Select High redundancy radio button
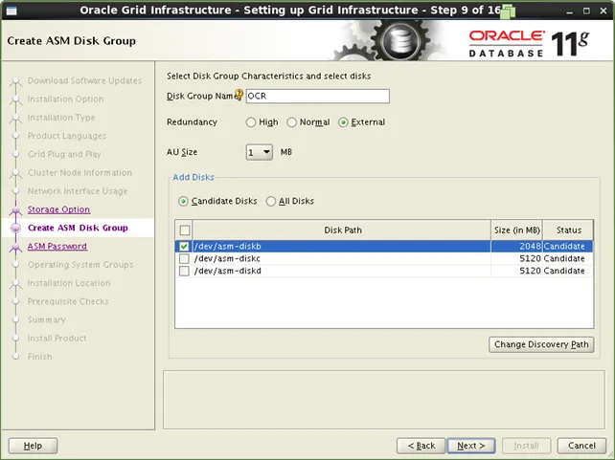The height and width of the screenshot is (460, 615). click(x=251, y=122)
